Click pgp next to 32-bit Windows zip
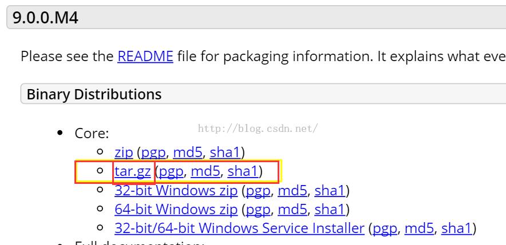506x245 pixels. 258,190
